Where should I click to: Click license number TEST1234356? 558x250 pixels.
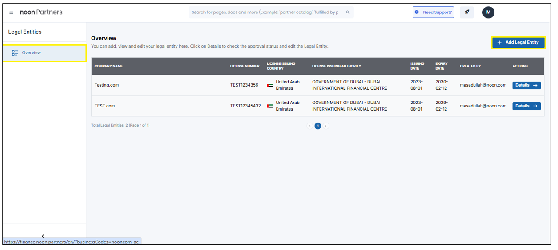pyautogui.click(x=244, y=85)
